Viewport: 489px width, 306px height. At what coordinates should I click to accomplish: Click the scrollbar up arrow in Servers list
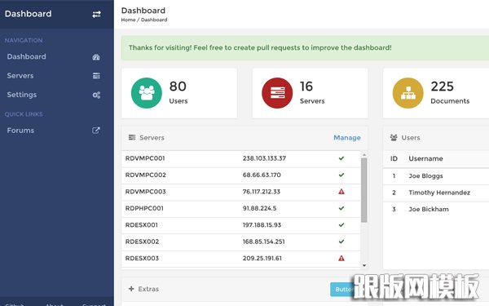pos(364,155)
